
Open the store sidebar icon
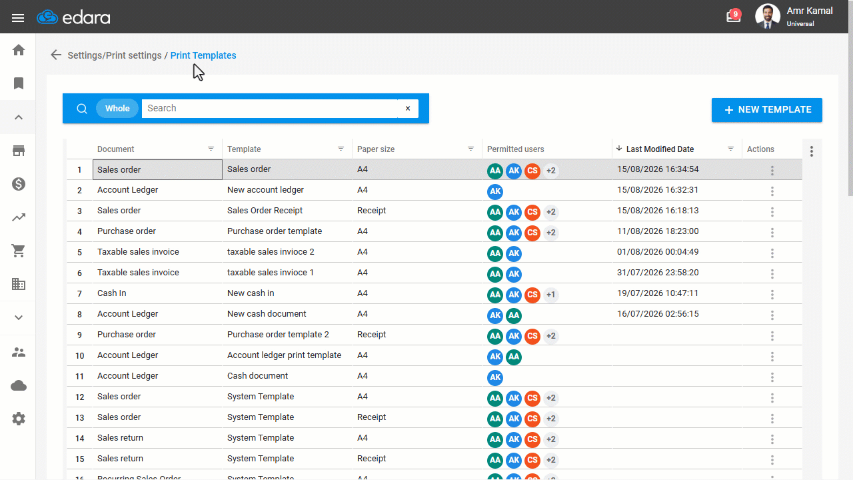(19, 151)
